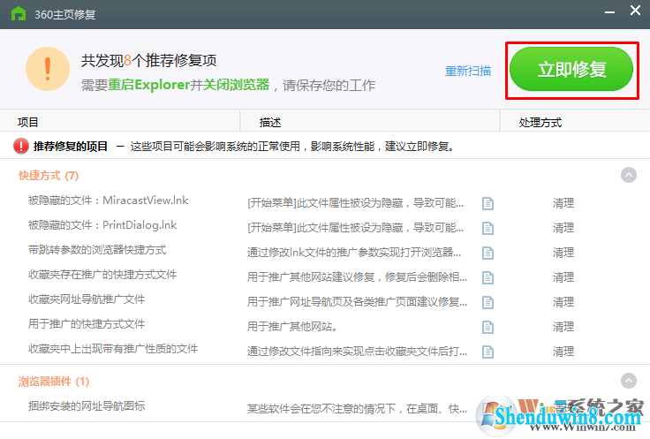Click the orange exclamation warning icon
The height and width of the screenshot is (439, 650).
tap(48, 69)
